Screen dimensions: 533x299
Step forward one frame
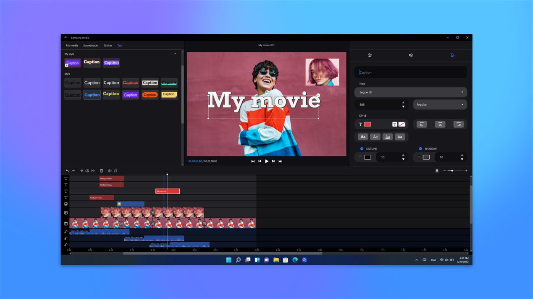tap(274, 161)
